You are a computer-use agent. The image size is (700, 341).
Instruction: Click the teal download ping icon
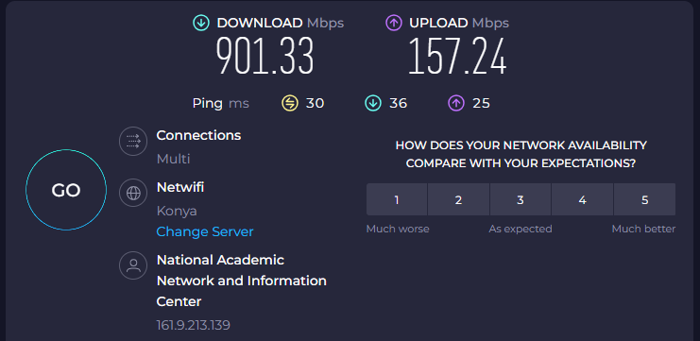click(373, 104)
